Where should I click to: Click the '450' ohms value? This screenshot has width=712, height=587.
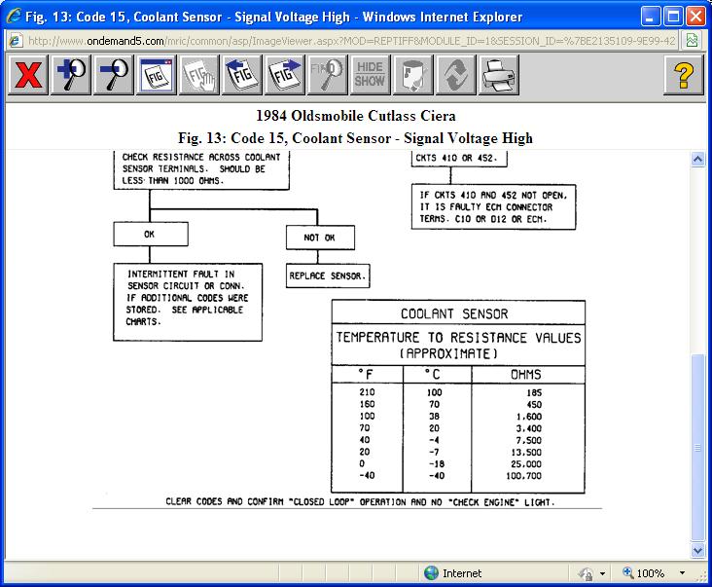coord(534,405)
